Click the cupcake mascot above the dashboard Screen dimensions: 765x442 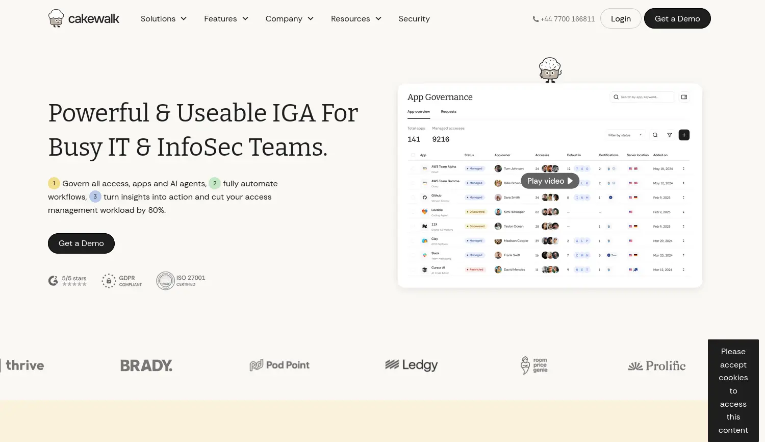click(550, 70)
